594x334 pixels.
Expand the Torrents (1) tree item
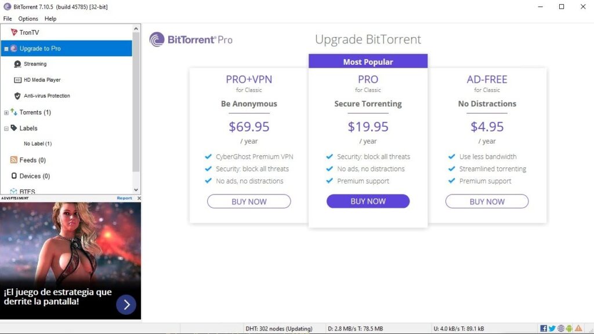click(6, 112)
